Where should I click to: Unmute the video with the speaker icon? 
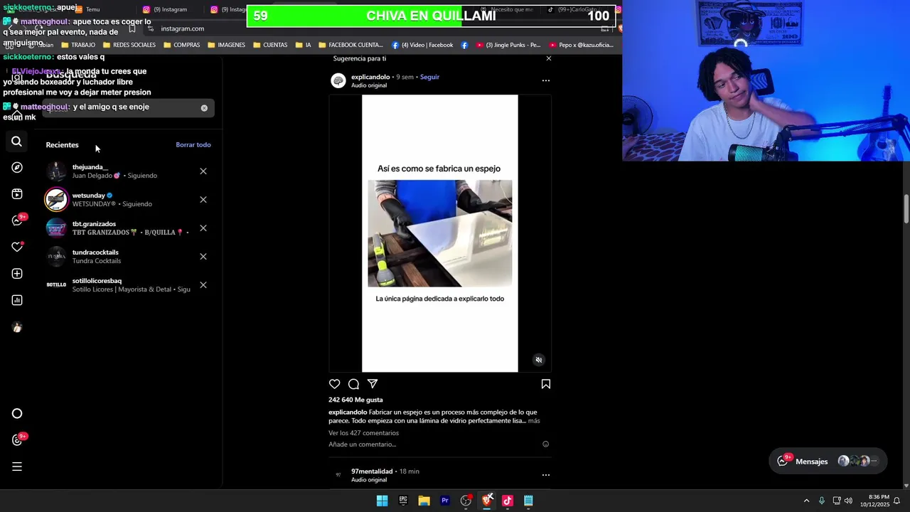coord(539,360)
